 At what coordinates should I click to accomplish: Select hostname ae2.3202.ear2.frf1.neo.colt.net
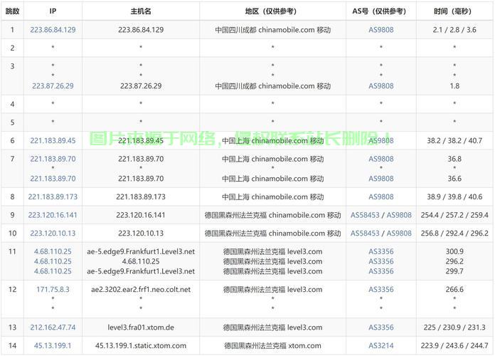(x=141, y=289)
